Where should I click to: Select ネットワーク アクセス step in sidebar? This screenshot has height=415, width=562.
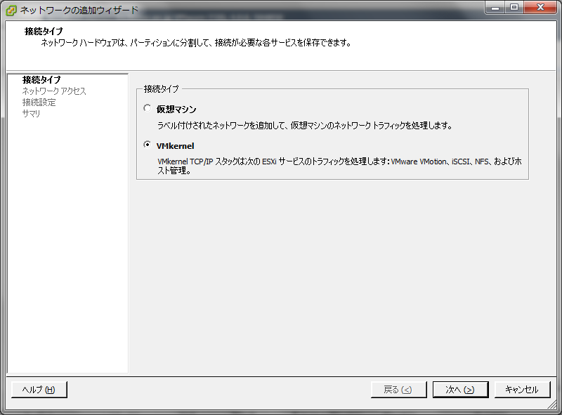point(54,91)
